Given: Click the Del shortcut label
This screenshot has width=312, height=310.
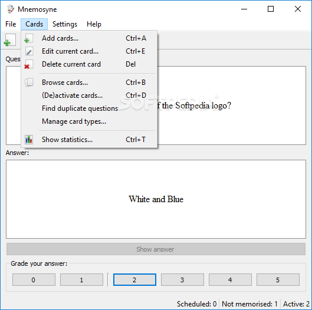Looking at the screenshot, I should click(130, 64).
